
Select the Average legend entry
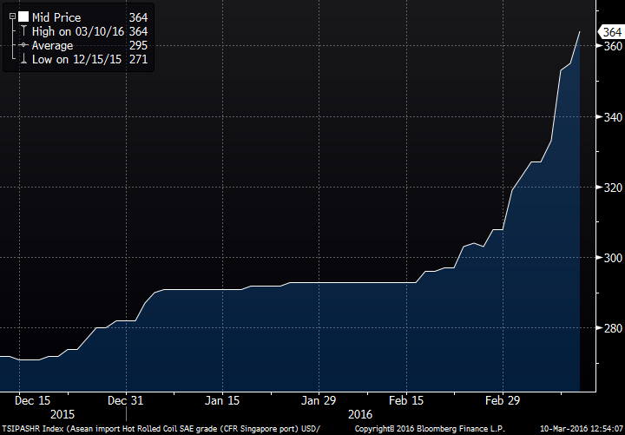pyautogui.click(x=53, y=45)
